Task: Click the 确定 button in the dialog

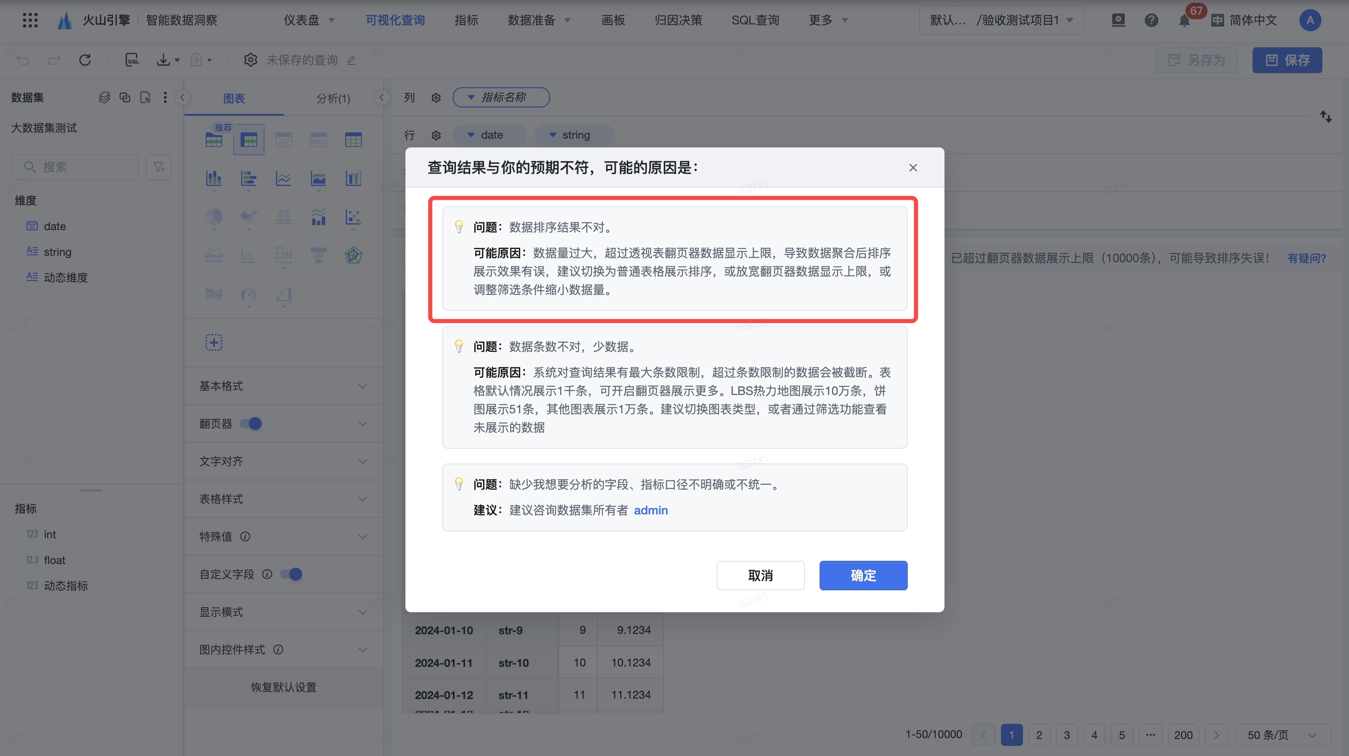Action: [862, 575]
